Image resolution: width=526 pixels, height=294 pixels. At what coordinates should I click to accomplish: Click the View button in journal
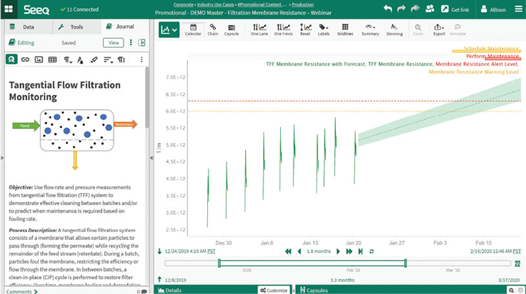113,43
